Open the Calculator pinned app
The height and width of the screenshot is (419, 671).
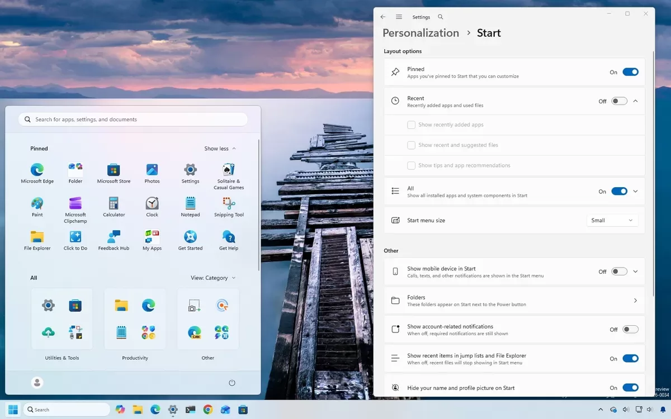(114, 207)
